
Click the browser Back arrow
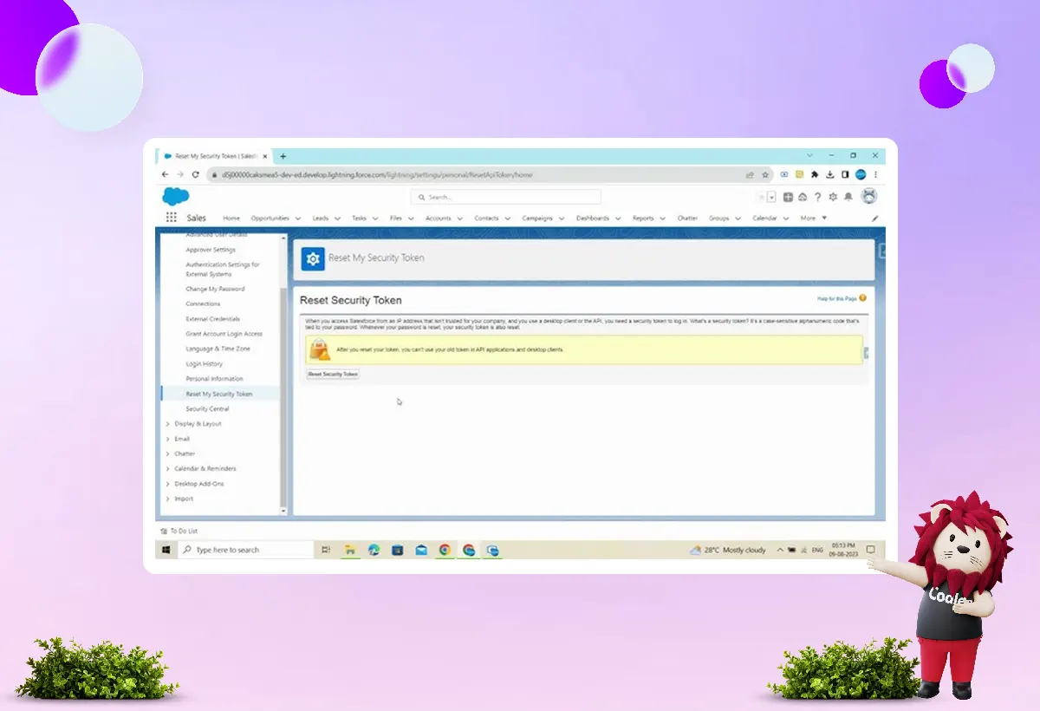click(166, 174)
